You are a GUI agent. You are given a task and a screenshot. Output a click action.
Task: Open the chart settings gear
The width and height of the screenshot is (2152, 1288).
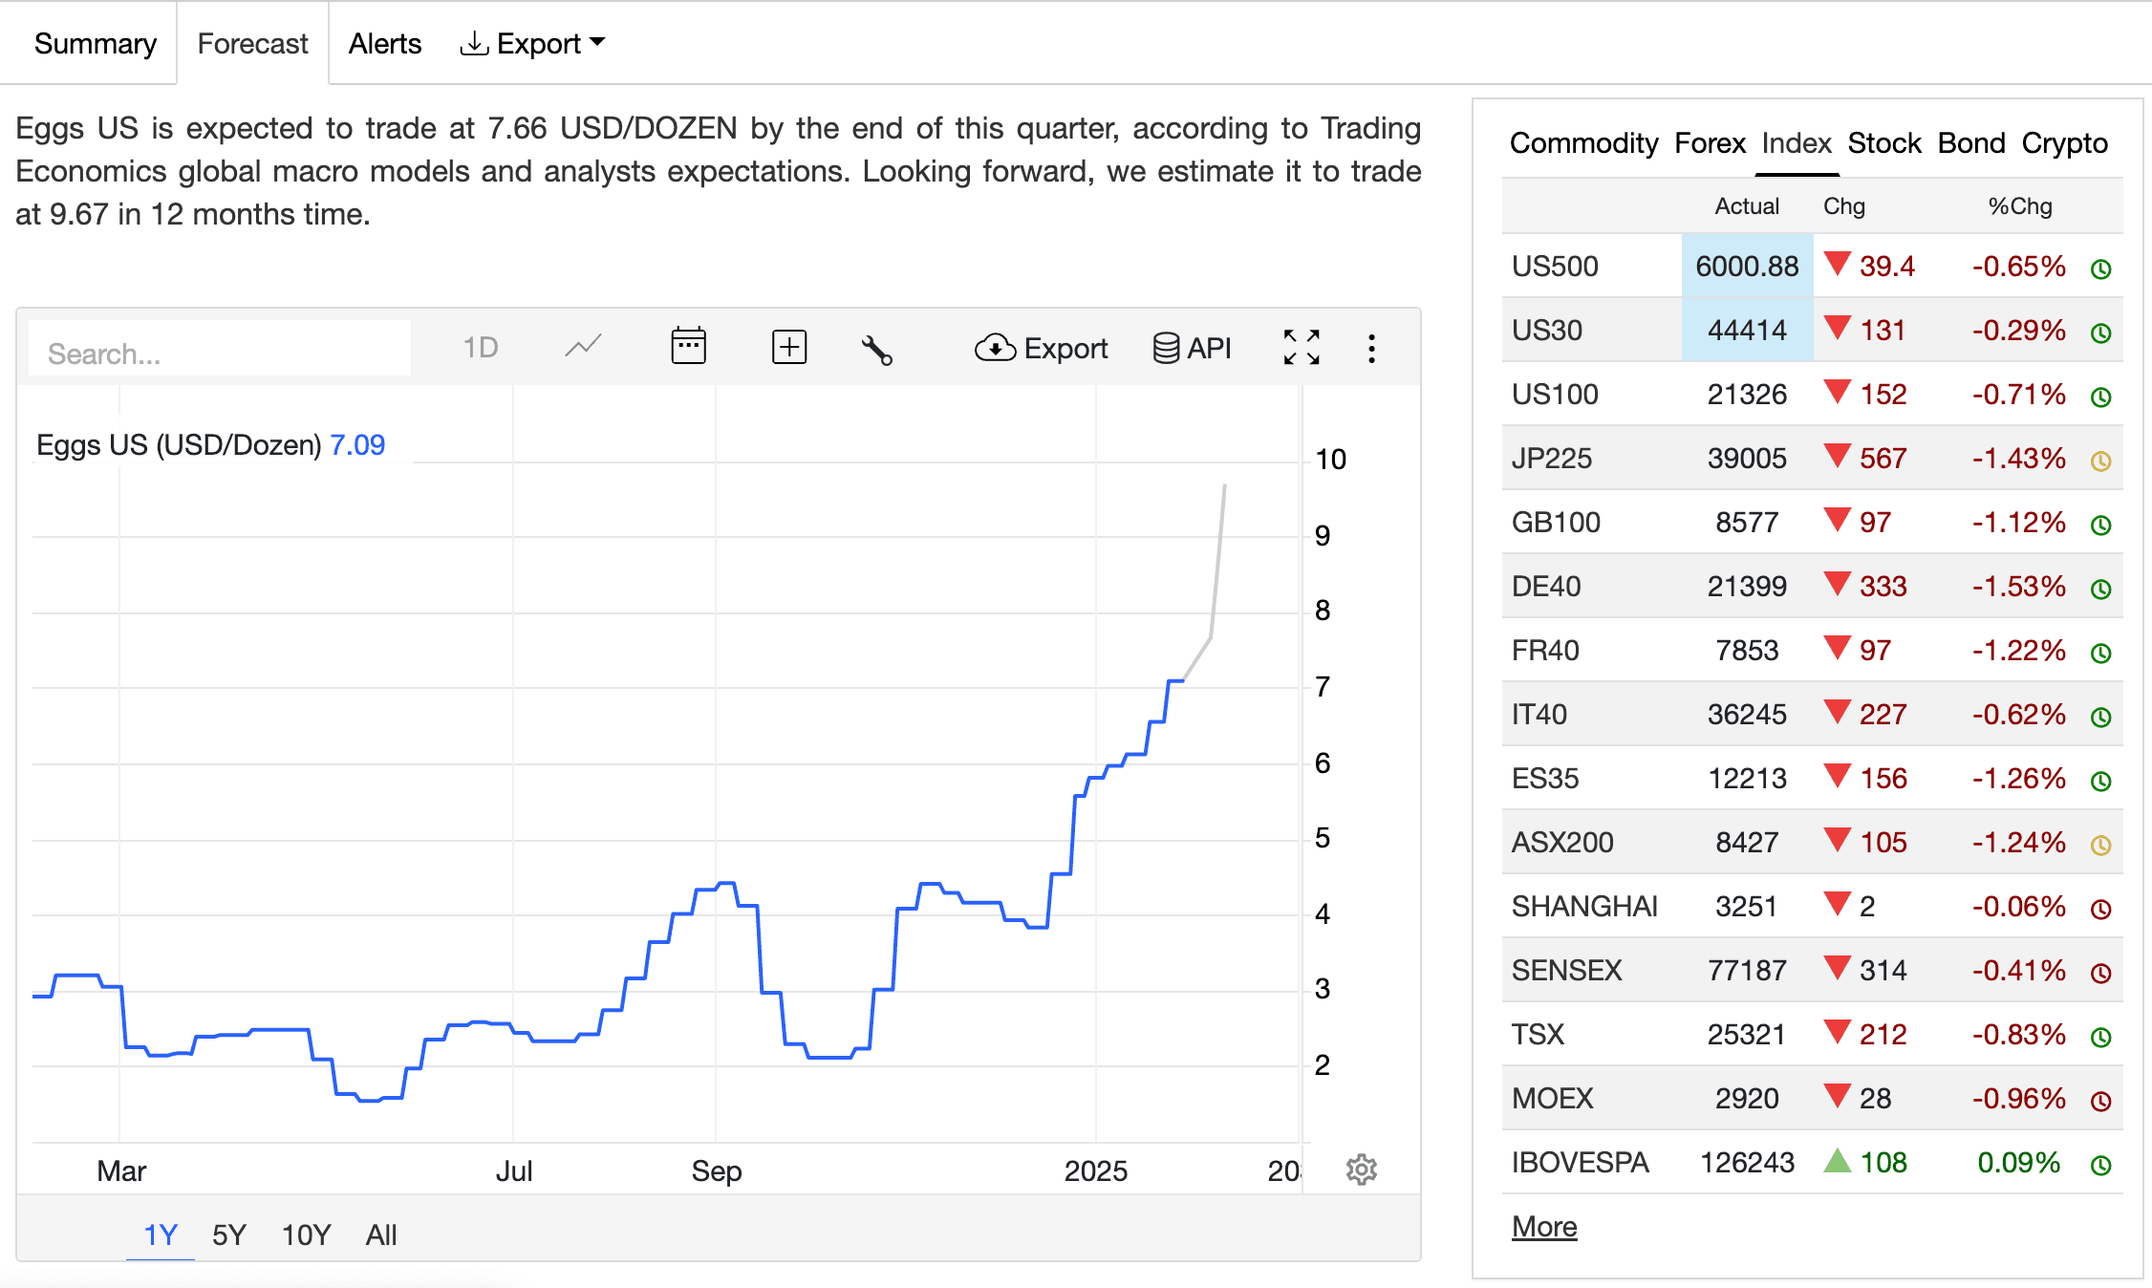[x=1362, y=1170]
